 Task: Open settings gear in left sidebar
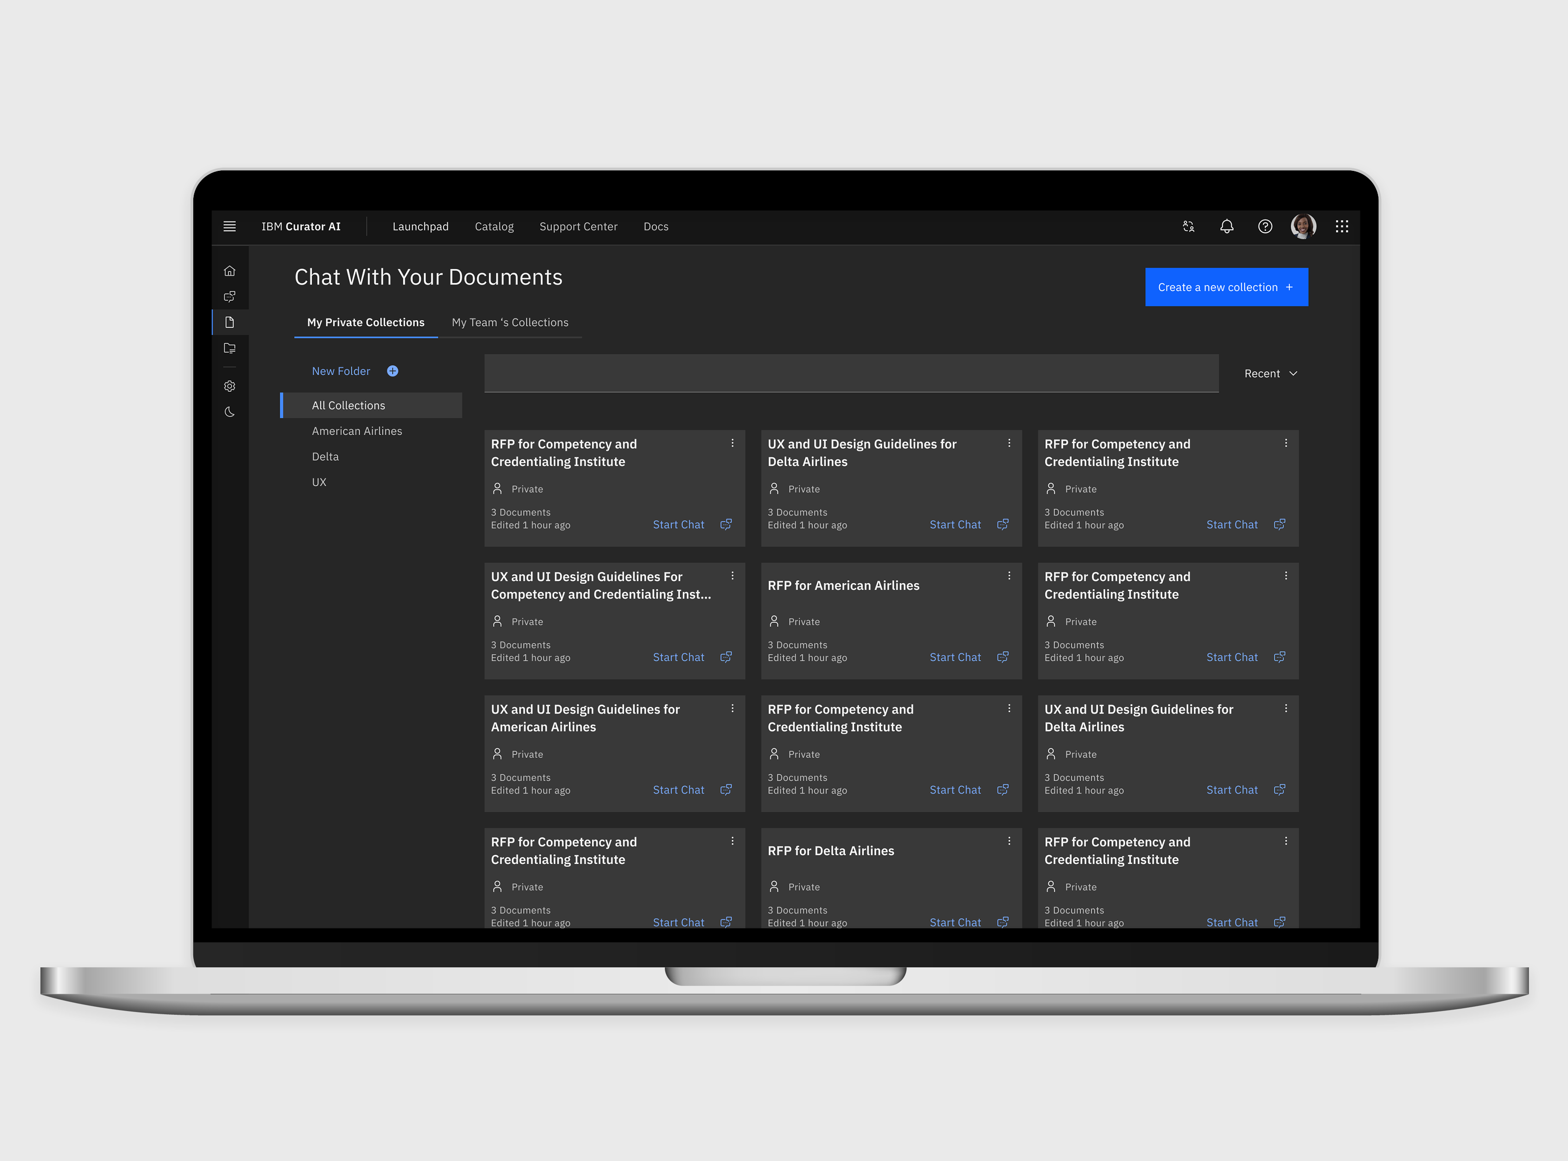click(229, 386)
